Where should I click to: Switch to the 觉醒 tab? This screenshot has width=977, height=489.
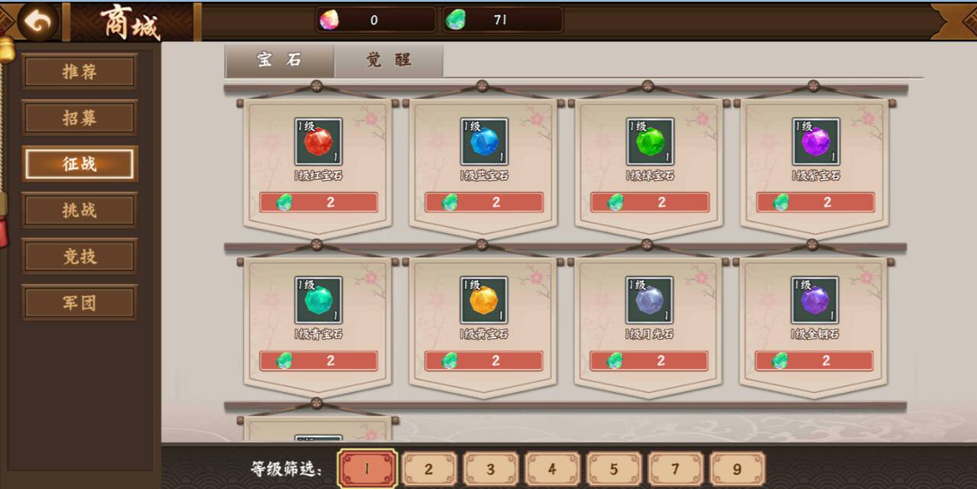point(389,60)
